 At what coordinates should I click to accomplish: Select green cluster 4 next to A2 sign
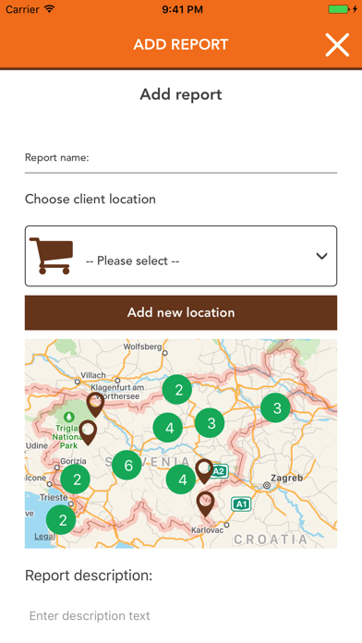pyautogui.click(x=181, y=479)
